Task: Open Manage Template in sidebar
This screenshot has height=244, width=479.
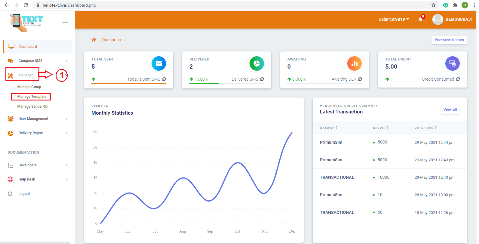Action: (32, 97)
